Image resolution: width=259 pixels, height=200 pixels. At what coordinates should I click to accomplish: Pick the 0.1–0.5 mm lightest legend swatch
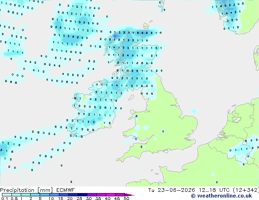(7, 195)
